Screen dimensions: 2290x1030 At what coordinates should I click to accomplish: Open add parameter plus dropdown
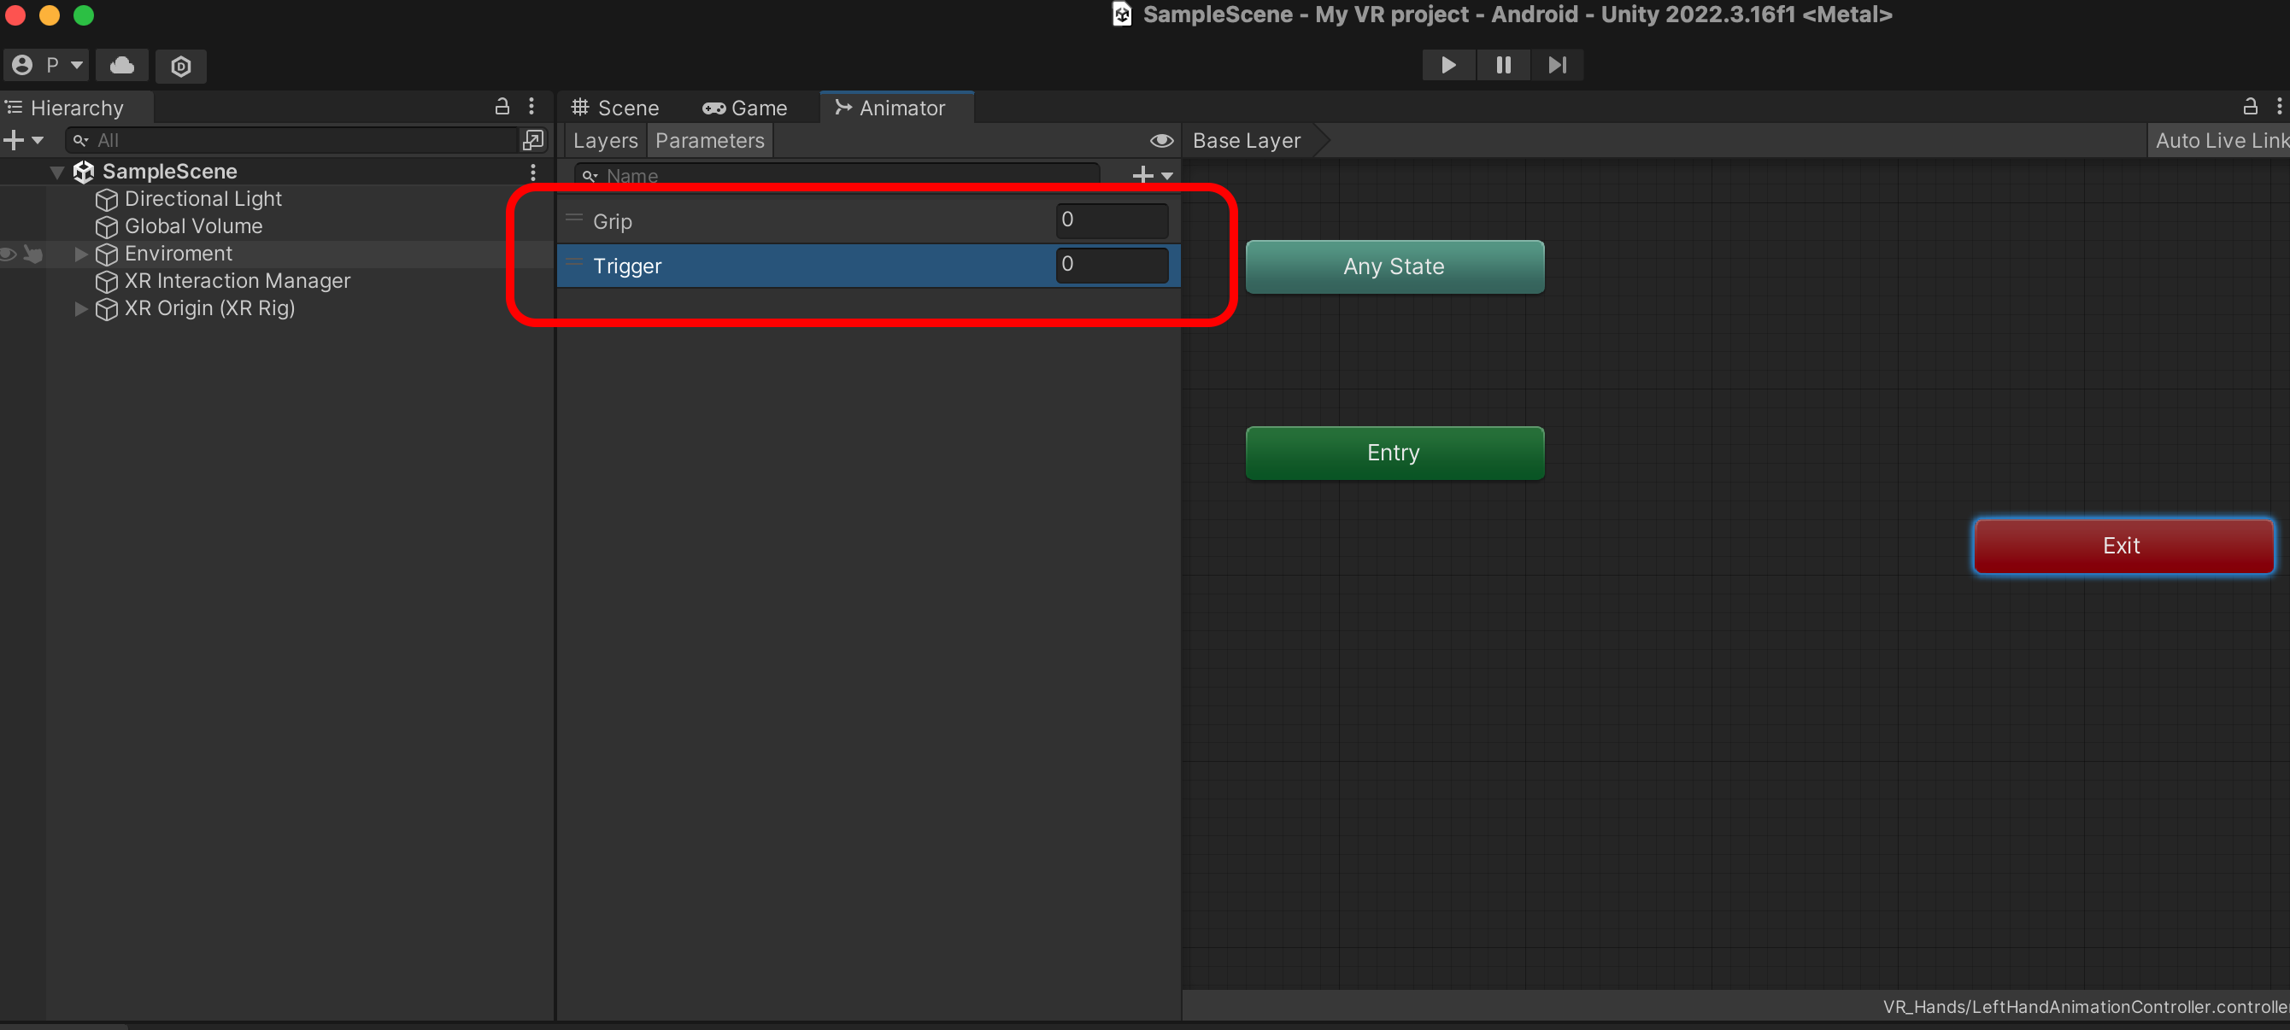click(1153, 175)
